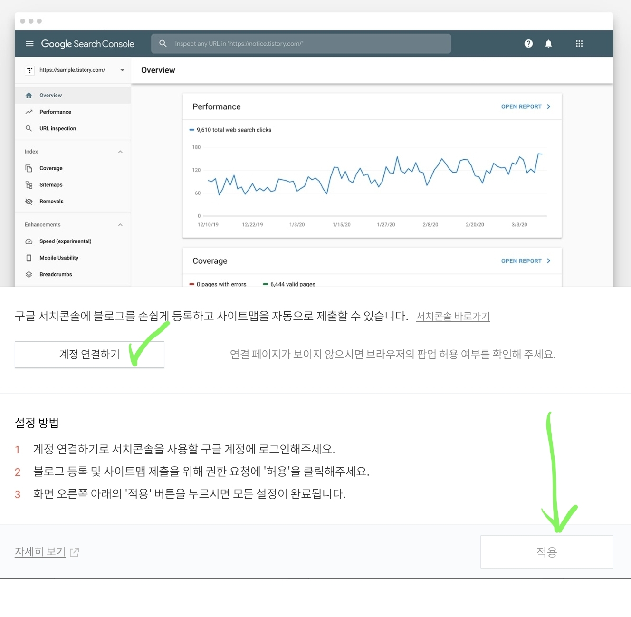
Task: Click the 3/3/20 axis date label
Action: [519, 225]
